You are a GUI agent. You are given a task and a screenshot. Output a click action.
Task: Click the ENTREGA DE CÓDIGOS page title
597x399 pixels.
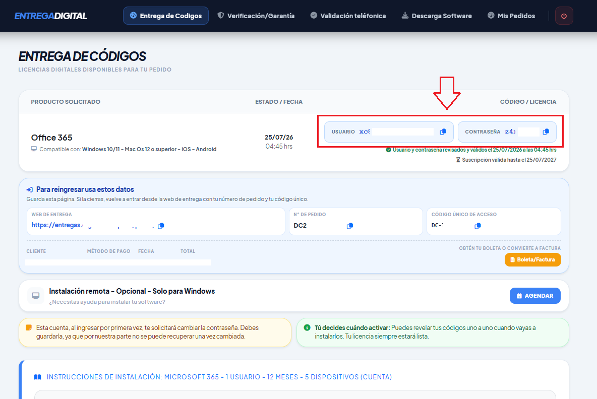82,56
